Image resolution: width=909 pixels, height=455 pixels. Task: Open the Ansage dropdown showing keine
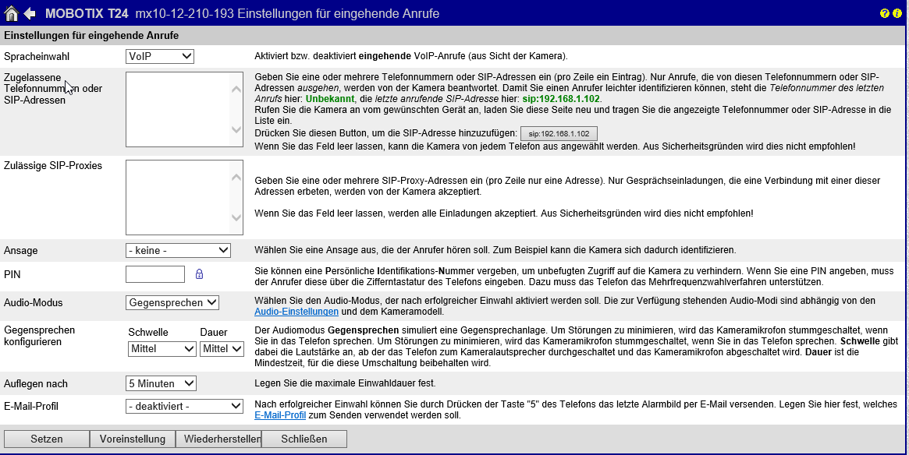coord(178,251)
